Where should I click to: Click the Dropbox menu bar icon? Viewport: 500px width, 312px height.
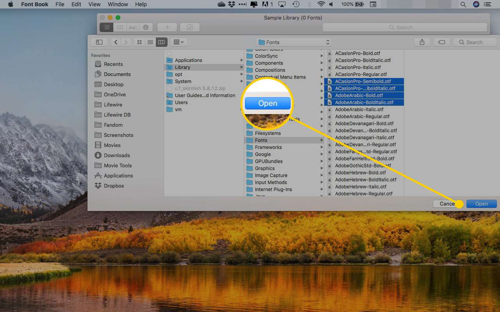(232, 4)
